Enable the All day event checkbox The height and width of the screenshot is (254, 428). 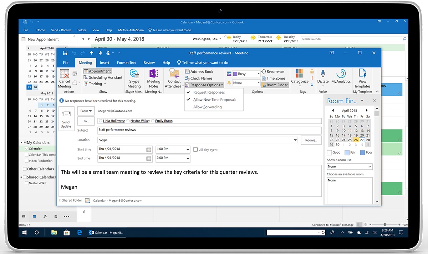point(195,150)
